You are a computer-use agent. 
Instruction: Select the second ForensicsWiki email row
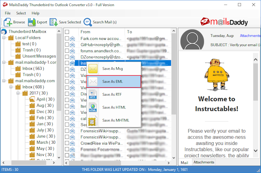click(x=117, y=137)
